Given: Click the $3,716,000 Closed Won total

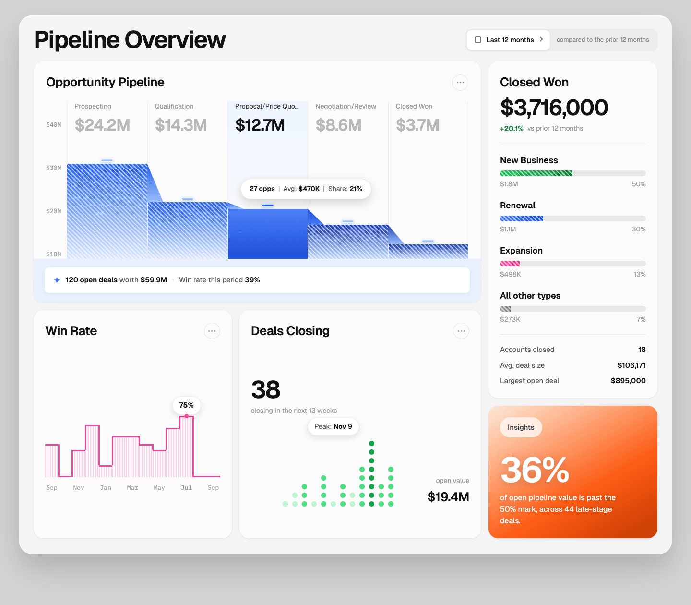Looking at the screenshot, I should click(x=554, y=108).
